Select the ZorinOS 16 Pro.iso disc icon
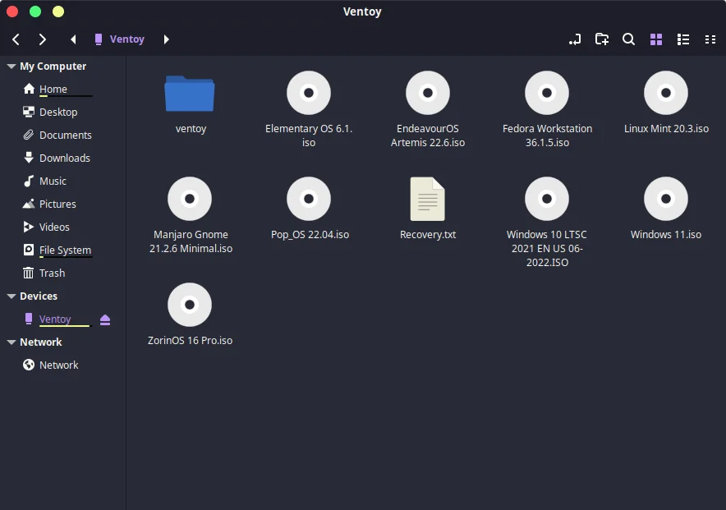The width and height of the screenshot is (726, 510). point(190,305)
